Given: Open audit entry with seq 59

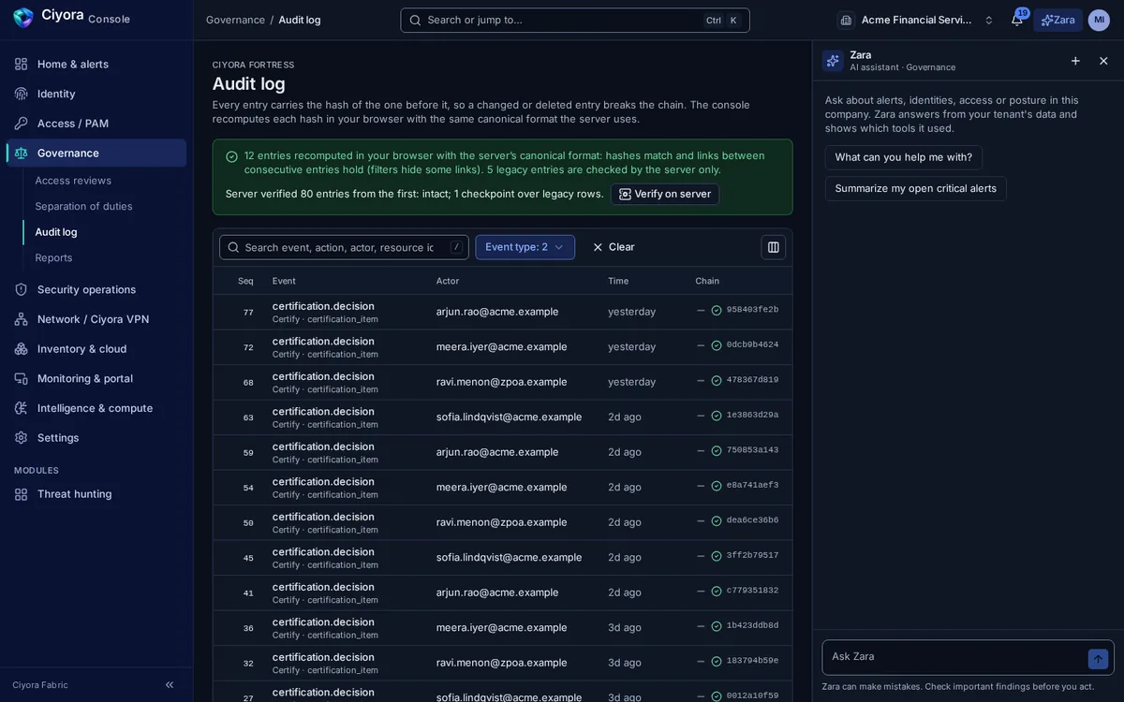Looking at the screenshot, I should tap(502, 452).
